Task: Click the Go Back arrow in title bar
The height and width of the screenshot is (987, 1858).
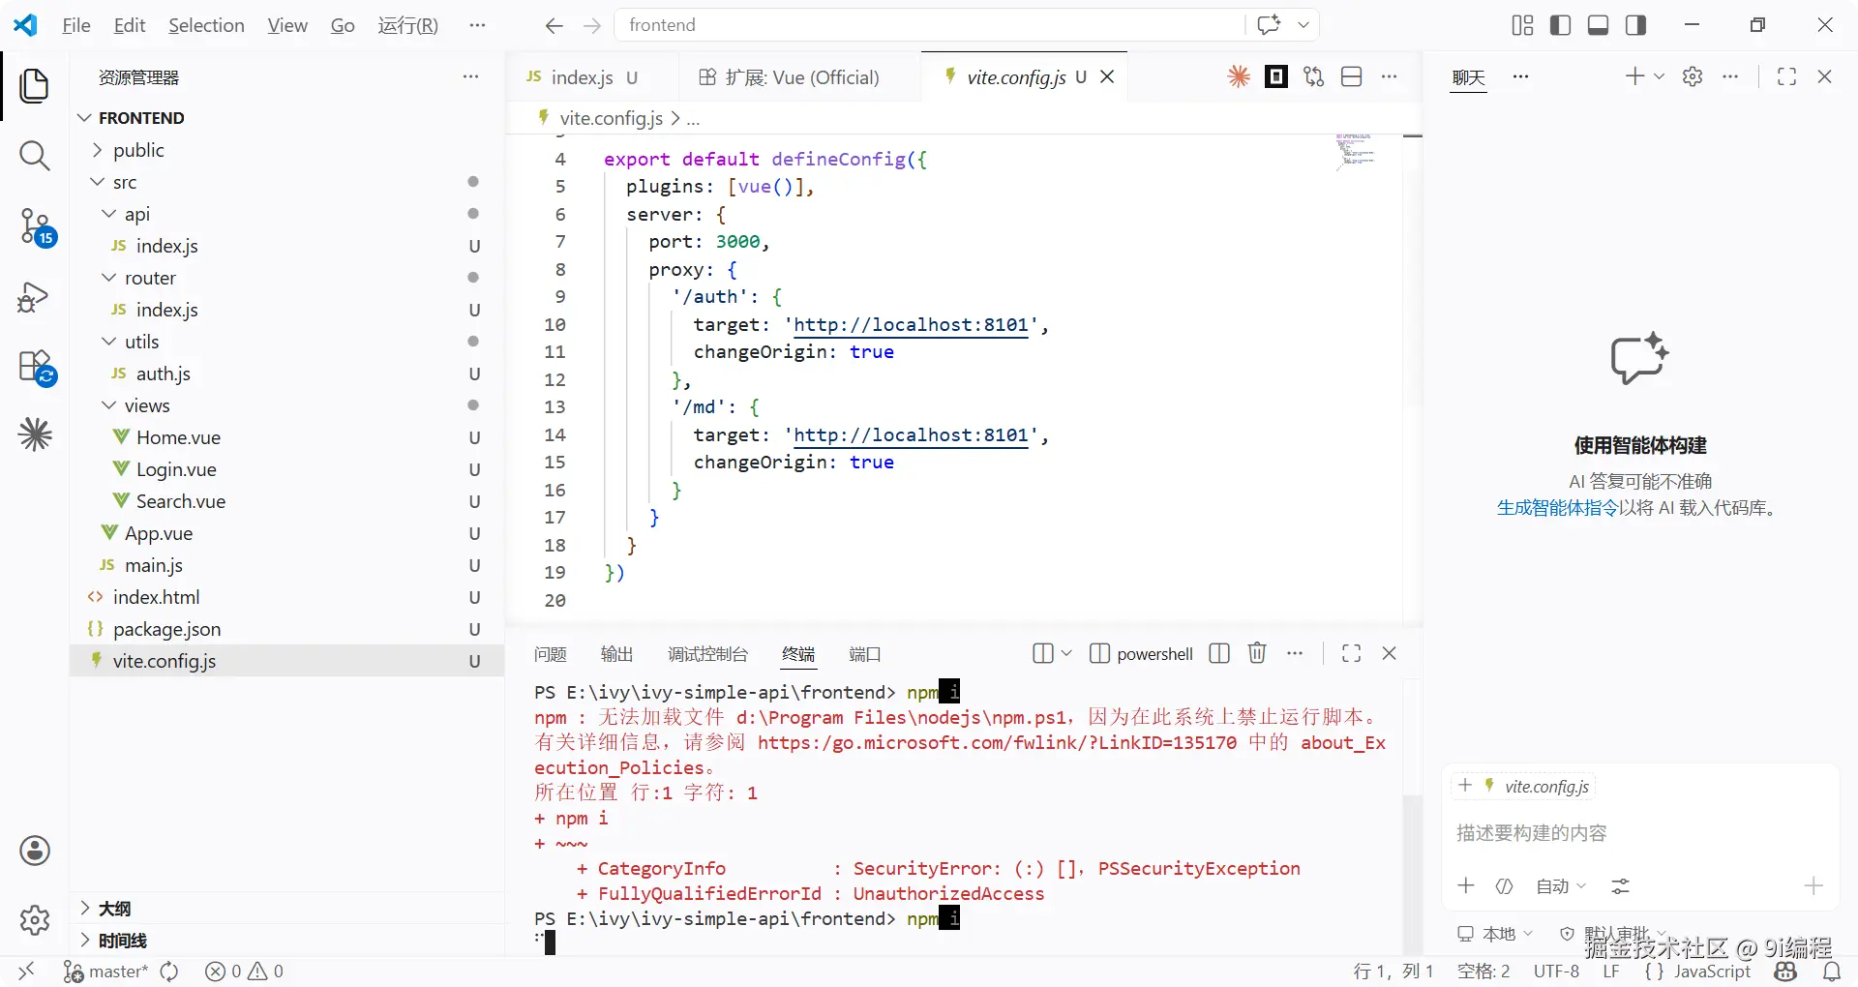Action: coord(554,25)
